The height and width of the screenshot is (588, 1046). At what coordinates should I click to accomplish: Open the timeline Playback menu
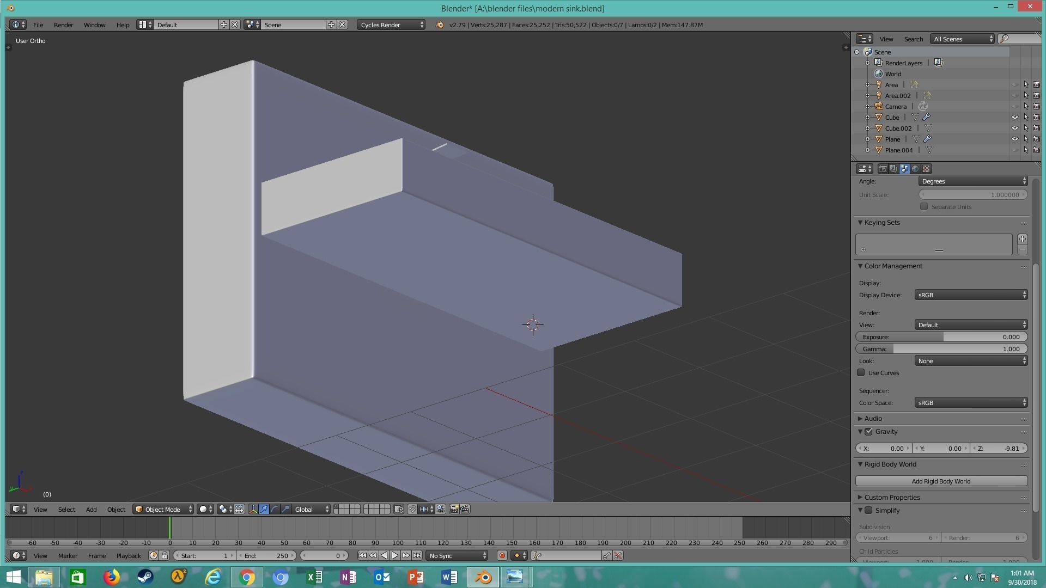click(x=129, y=555)
